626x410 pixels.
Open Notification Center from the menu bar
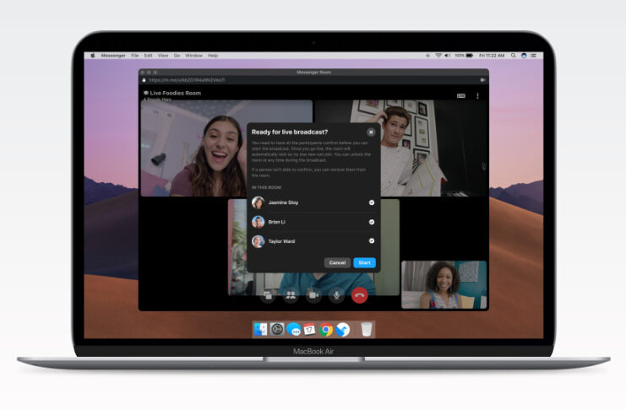(x=533, y=56)
